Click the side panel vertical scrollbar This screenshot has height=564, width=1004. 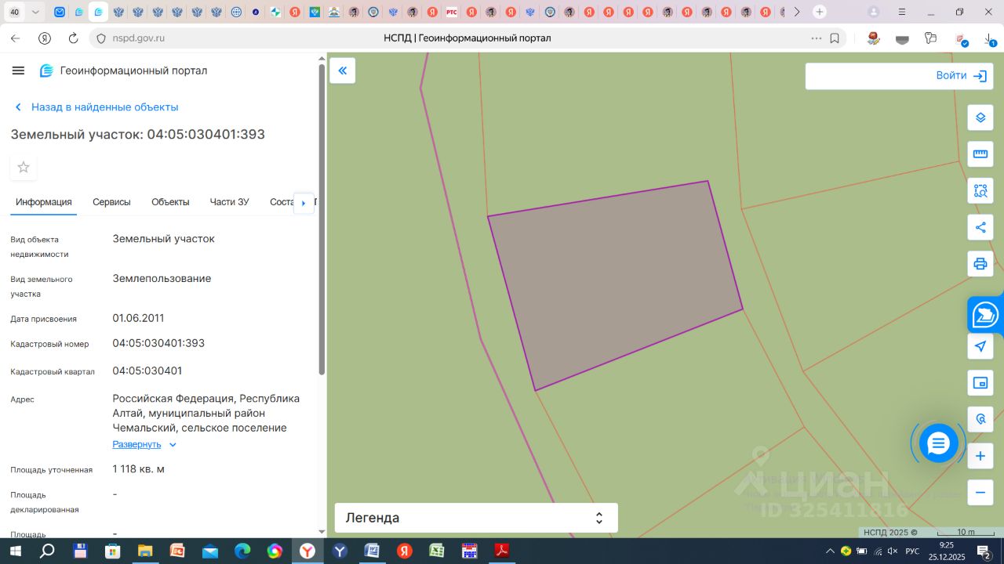click(x=322, y=219)
